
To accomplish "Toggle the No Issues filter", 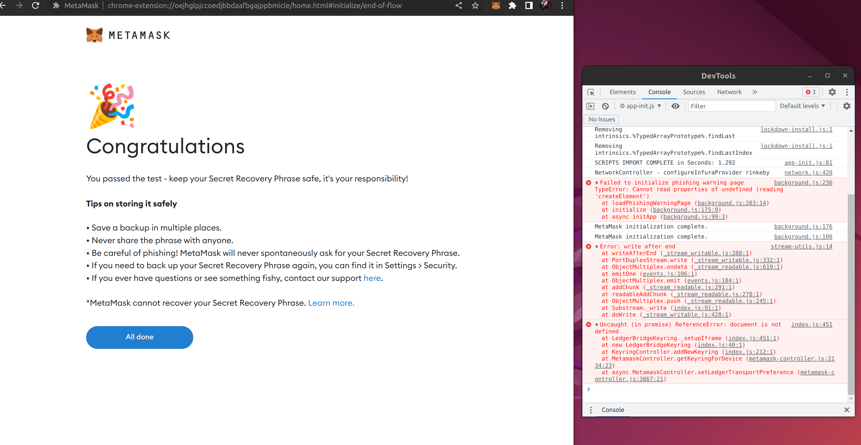I will click(601, 119).
